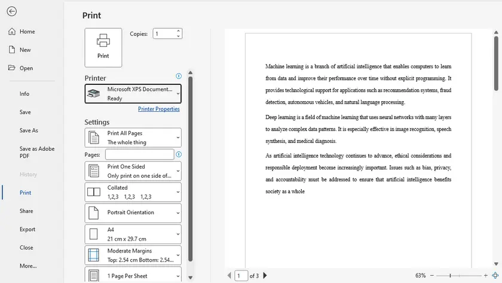Viewport: 502px width, 283px height.
Task: Click the printer info icon beside Printer heading
Action: 179,76
